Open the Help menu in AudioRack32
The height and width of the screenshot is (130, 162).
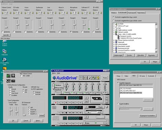58,73
